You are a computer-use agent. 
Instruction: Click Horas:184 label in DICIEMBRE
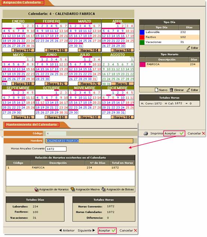(123, 117)
